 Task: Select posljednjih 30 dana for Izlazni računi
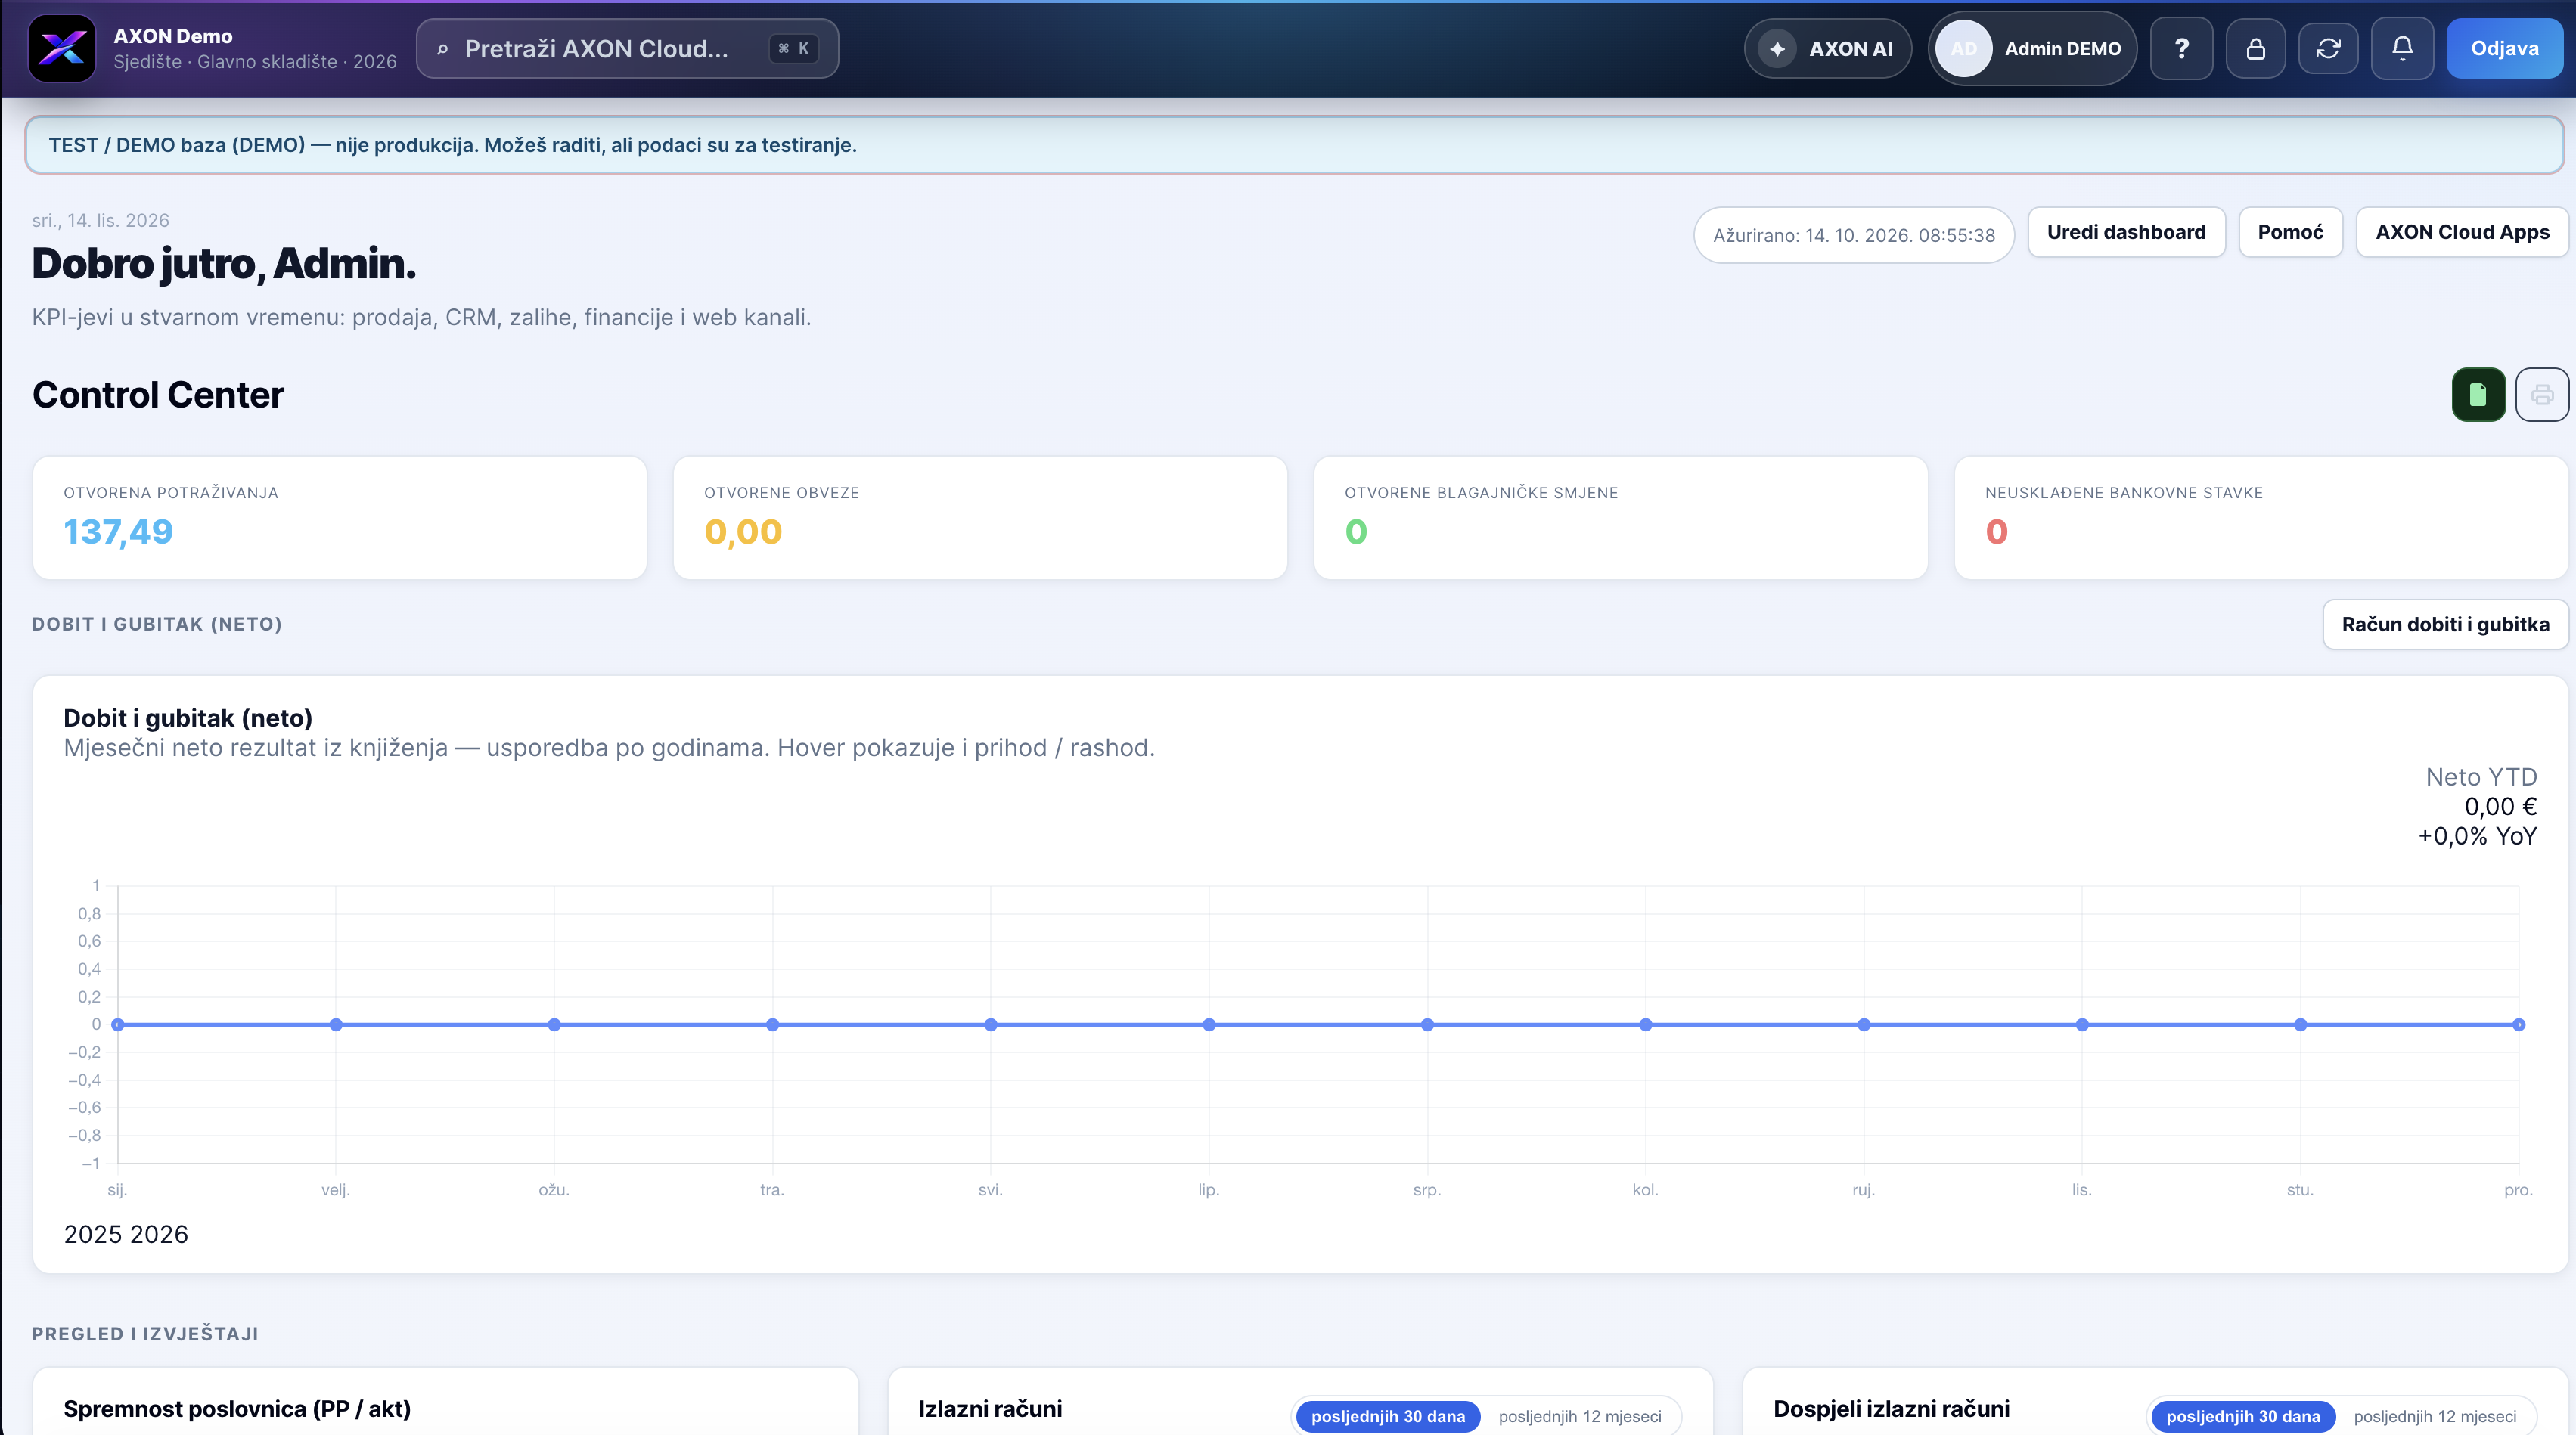click(1388, 1416)
